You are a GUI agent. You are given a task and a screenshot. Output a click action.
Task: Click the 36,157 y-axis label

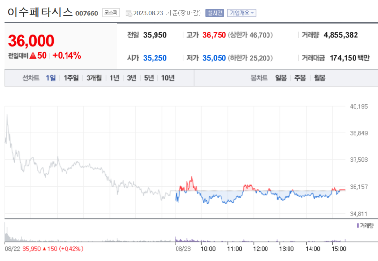pyautogui.click(x=359, y=187)
